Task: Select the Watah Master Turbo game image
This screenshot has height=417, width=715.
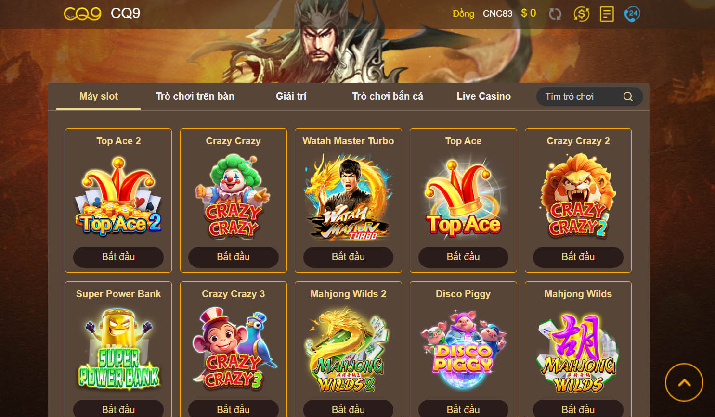Action: (x=348, y=197)
